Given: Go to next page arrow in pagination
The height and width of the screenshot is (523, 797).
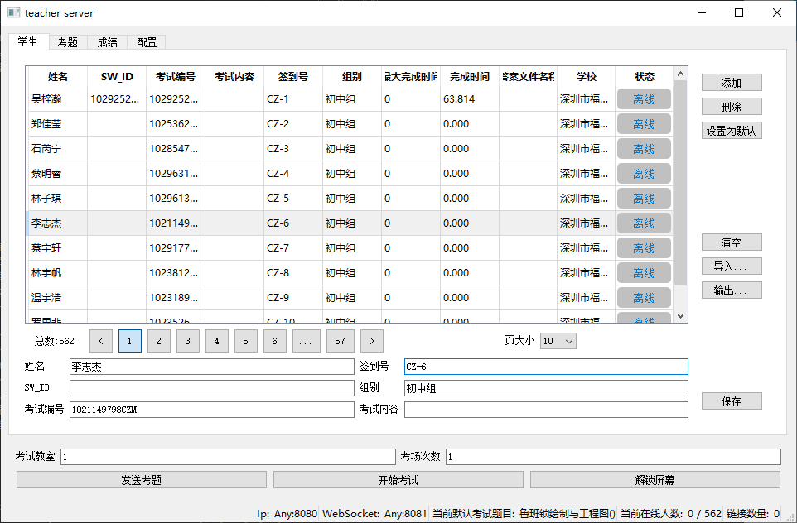Looking at the screenshot, I should coord(372,341).
